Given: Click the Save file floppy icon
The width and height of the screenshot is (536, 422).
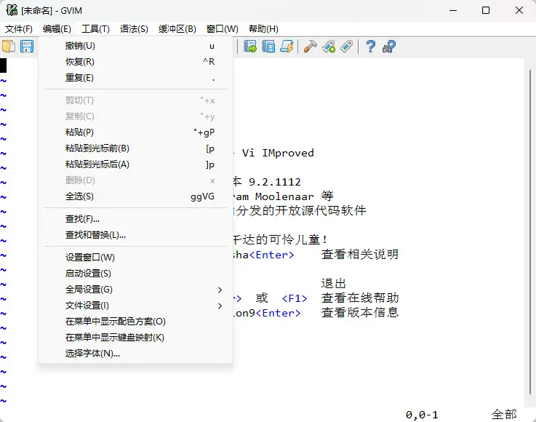Looking at the screenshot, I should [x=27, y=46].
